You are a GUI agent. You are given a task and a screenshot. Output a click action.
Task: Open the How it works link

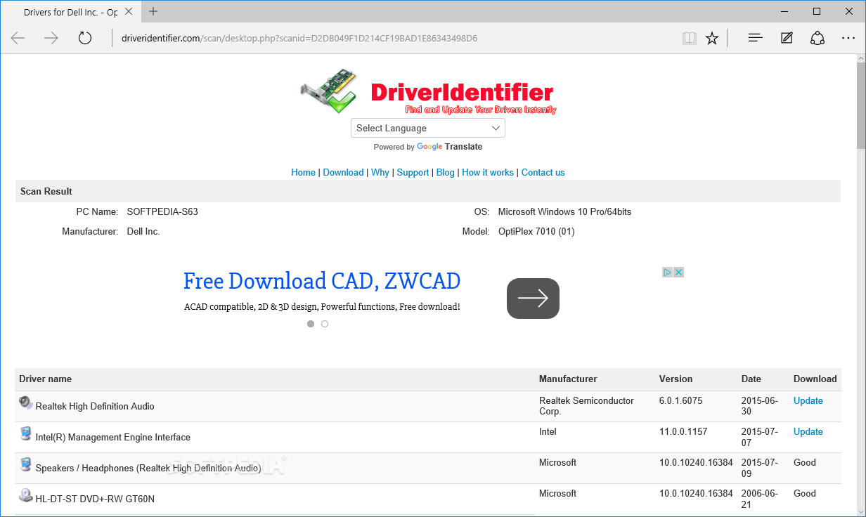pos(488,172)
